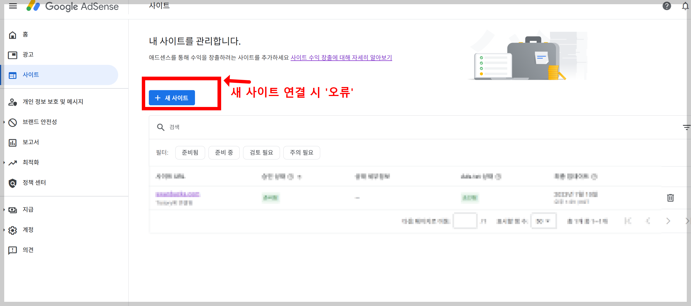This screenshot has width=691, height=306.
Task: Expand the 지급 sidebar section
Action: coord(28,210)
